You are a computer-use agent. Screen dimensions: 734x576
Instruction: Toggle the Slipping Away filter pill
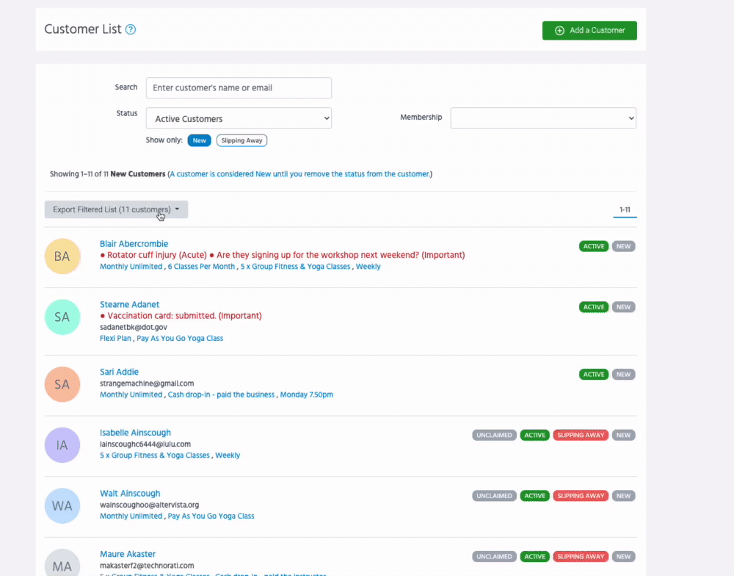point(242,140)
